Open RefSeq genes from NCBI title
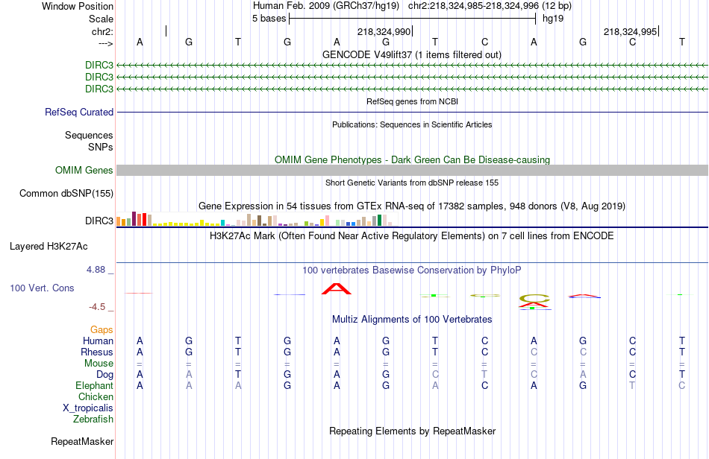 412,101
